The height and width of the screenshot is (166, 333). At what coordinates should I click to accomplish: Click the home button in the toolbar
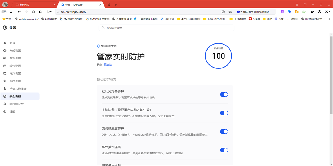[40, 12]
